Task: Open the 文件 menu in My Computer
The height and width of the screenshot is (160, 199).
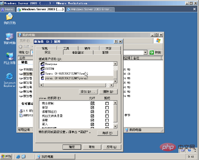Action: pyautogui.click(x=25, y=41)
